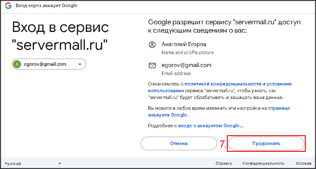Click the arrow next to Русский

pyautogui.click(x=60, y=163)
